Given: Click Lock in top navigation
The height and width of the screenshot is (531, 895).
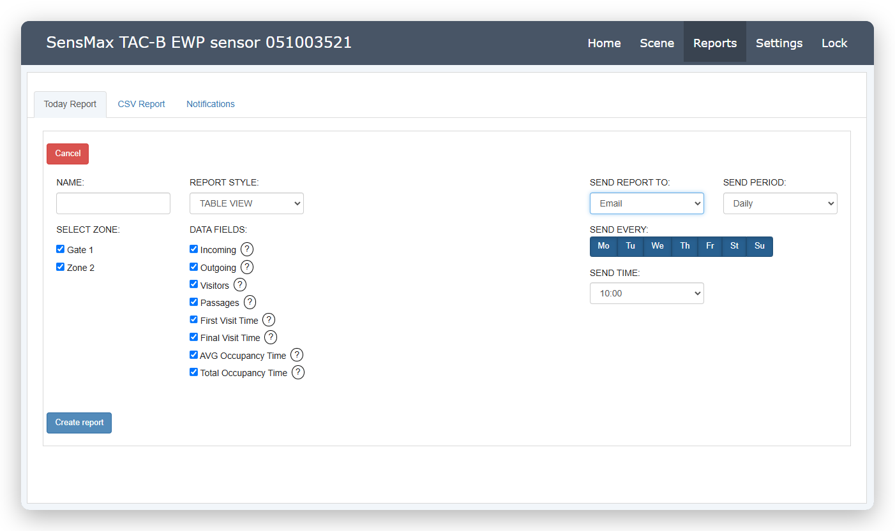Looking at the screenshot, I should coord(834,43).
